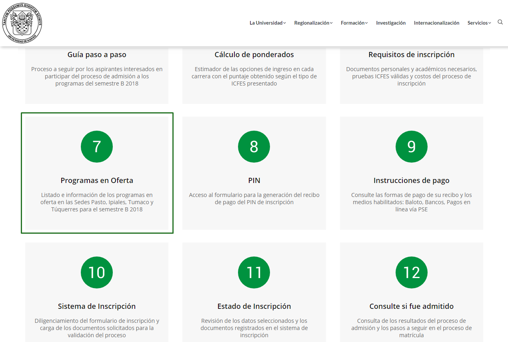Click the green circle number 12

[412, 272]
